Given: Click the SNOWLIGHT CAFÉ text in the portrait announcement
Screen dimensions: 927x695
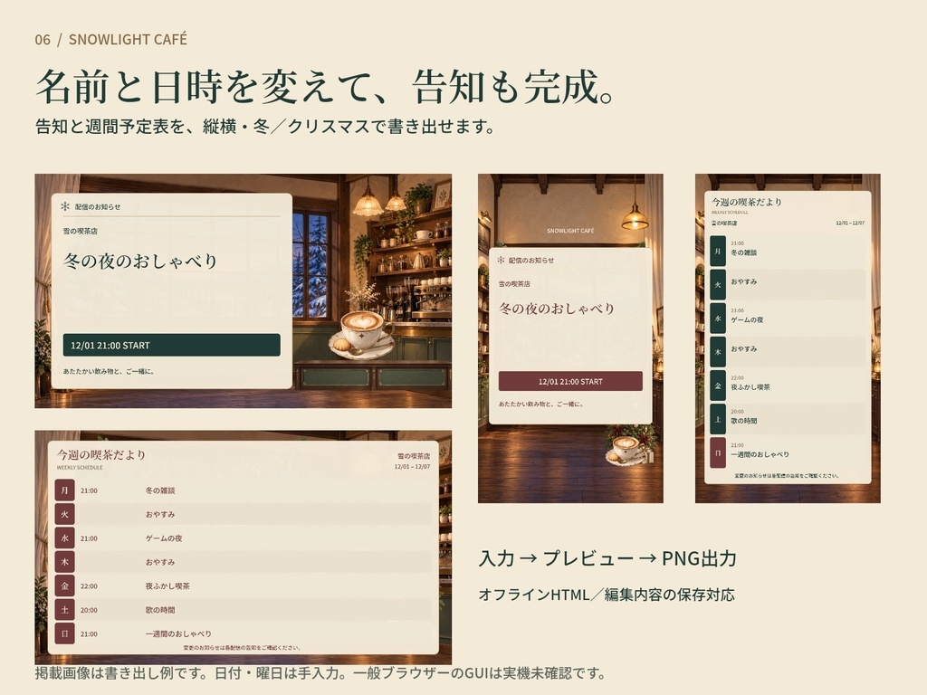Looking at the screenshot, I should click(570, 231).
